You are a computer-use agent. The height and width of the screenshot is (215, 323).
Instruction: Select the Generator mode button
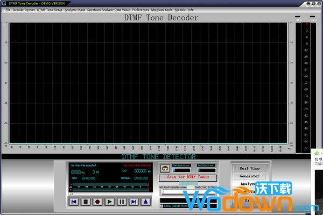coord(249,176)
